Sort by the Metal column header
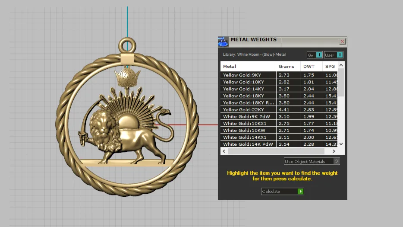This screenshot has height=227, width=403. 248,67
